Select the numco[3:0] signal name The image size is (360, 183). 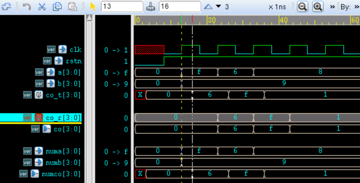pyautogui.click(x=61, y=174)
